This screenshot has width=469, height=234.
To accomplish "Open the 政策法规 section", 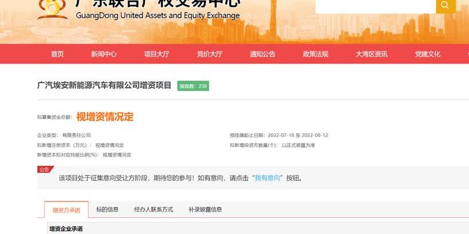I will 316,54.
